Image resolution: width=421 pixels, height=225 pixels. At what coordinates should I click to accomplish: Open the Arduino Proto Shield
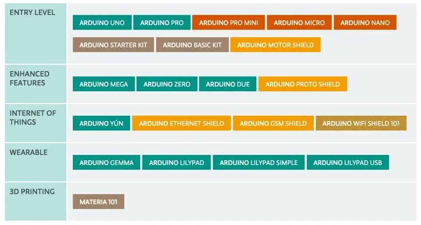tap(303, 84)
